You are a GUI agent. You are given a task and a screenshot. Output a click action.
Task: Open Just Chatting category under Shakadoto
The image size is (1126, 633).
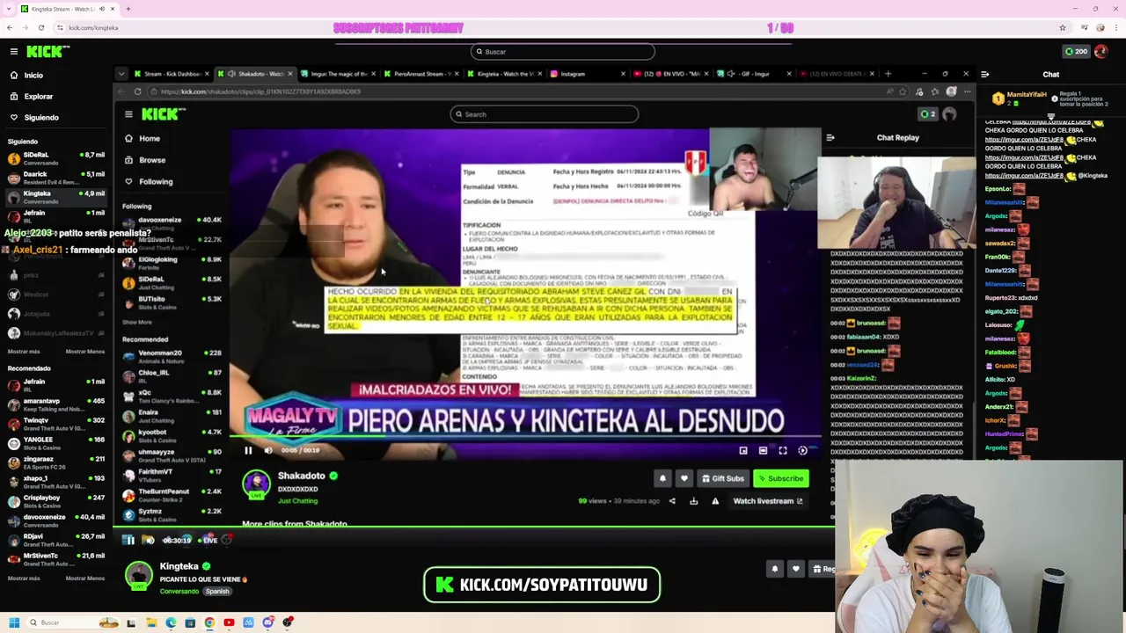click(297, 502)
